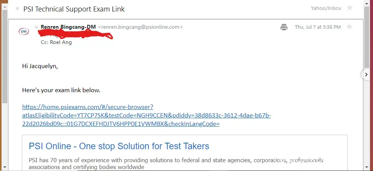The image size is (373, 171).
Task: Toggle the dot beside Renren Bingcang-DM
Action: pyautogui.click(x=36, y=27)
